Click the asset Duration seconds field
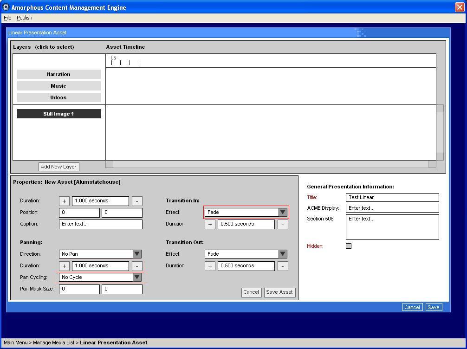 100,201
